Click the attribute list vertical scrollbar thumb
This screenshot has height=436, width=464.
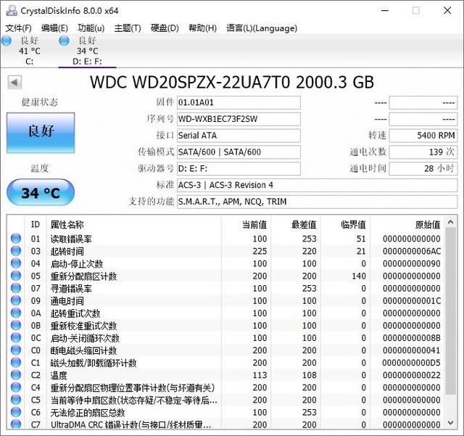450,311
